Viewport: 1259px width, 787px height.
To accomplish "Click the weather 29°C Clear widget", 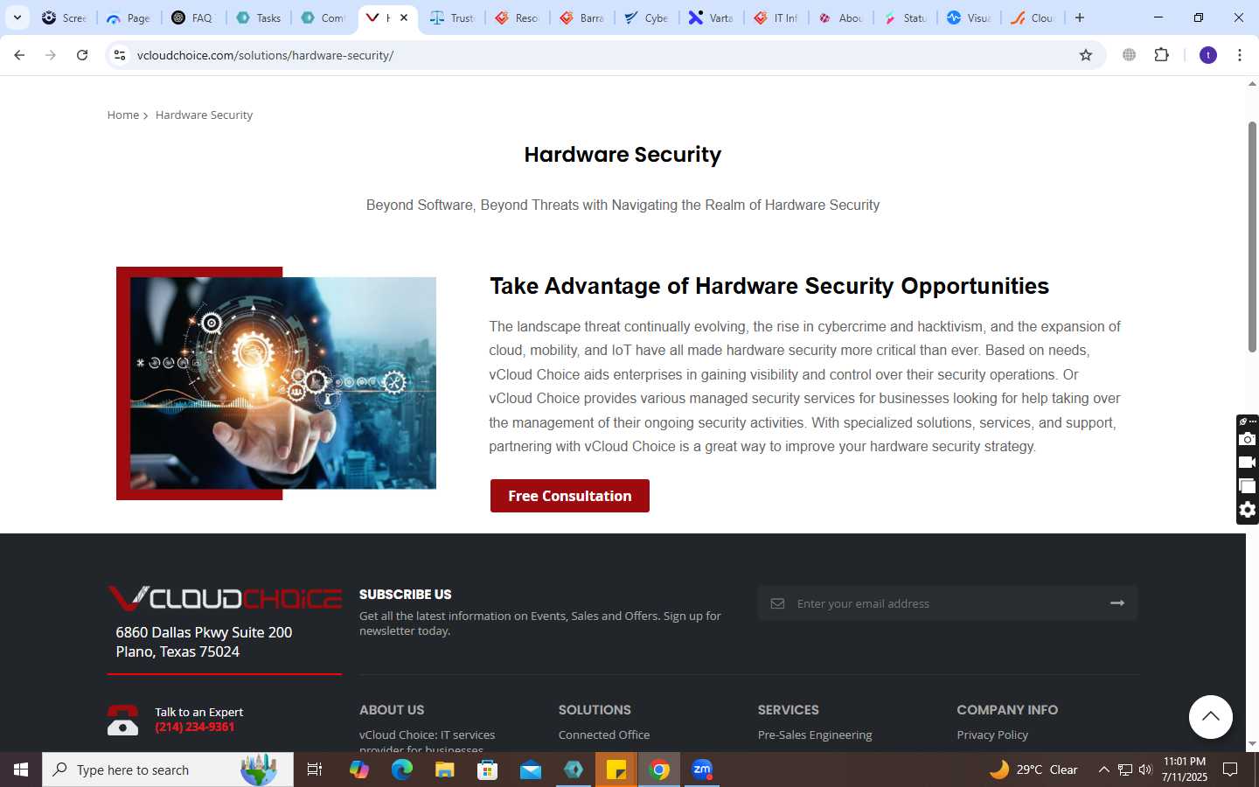I will [1033, 770].
